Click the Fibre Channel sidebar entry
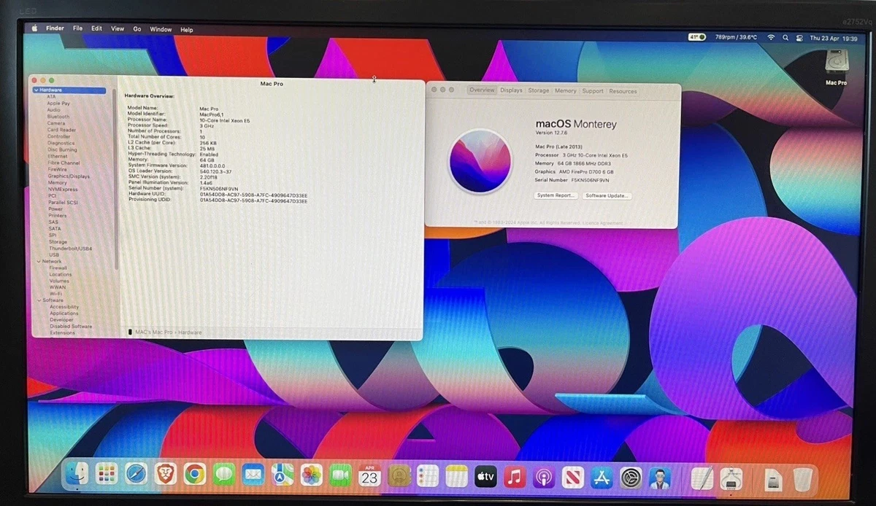The width and height of the screenshot is (876, 506). (x=64, y=163)
